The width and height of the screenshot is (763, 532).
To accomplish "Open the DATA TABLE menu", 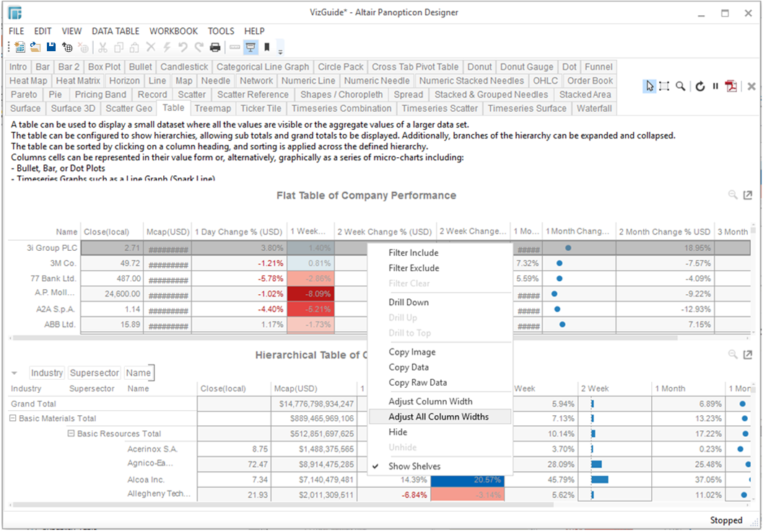I will 115,31.
